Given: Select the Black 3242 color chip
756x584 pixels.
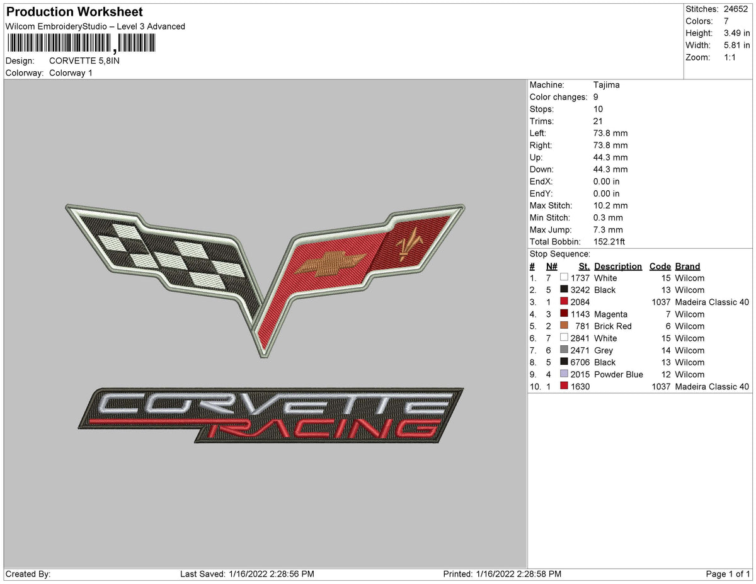Looking at the screenshot, I should [564, 289].
